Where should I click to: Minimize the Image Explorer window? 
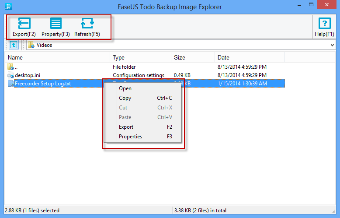[x=299, y=5]
